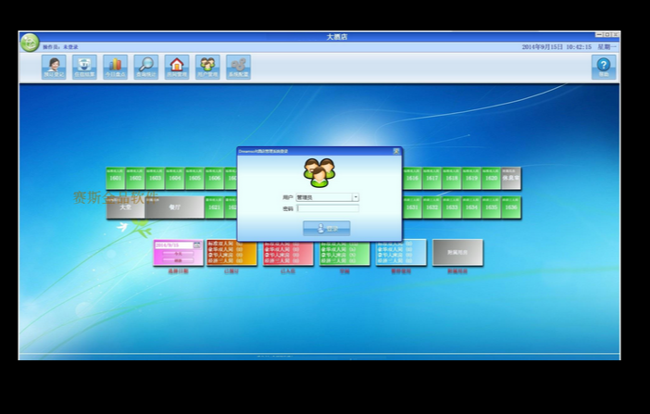Close the login dialog
The image size is (650, 414).
[396, 151]
